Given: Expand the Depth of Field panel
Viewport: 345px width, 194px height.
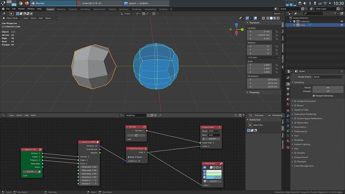Looking at the screenshot, I should [x=301, y=110].
